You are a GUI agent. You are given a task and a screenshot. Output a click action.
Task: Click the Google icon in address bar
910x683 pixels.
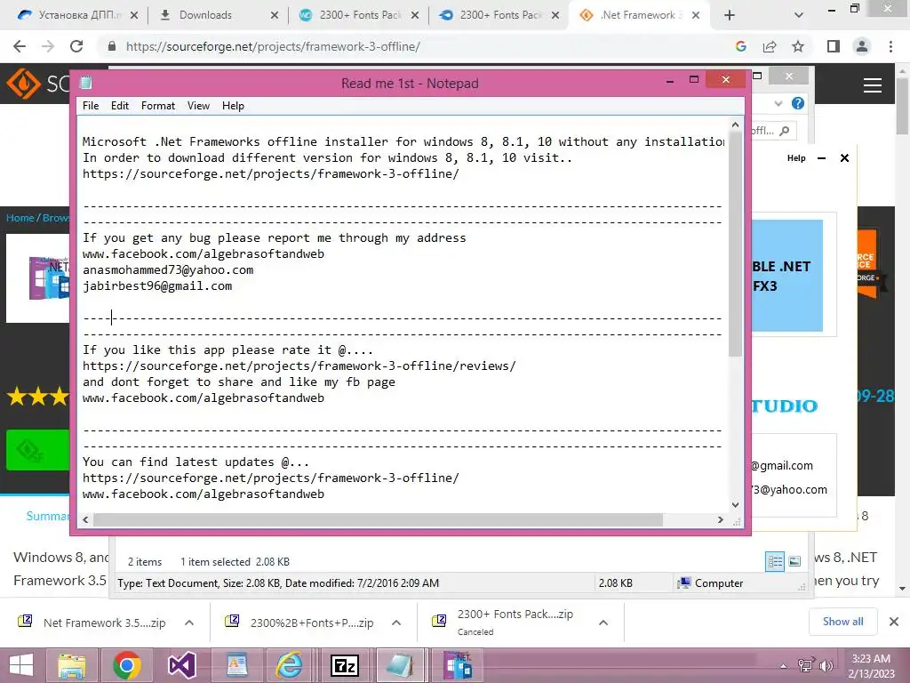[741, 46]
